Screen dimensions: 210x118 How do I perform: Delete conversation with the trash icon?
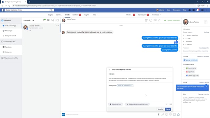146,20
